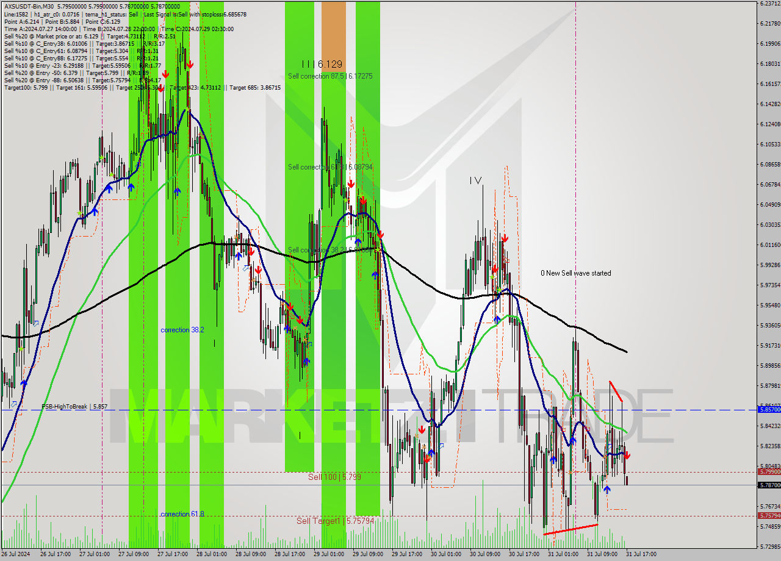Click the 'I V' wave label

click(475, 180)
